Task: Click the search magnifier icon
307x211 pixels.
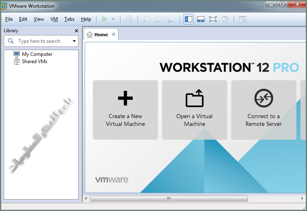Action: pos(11,41)
